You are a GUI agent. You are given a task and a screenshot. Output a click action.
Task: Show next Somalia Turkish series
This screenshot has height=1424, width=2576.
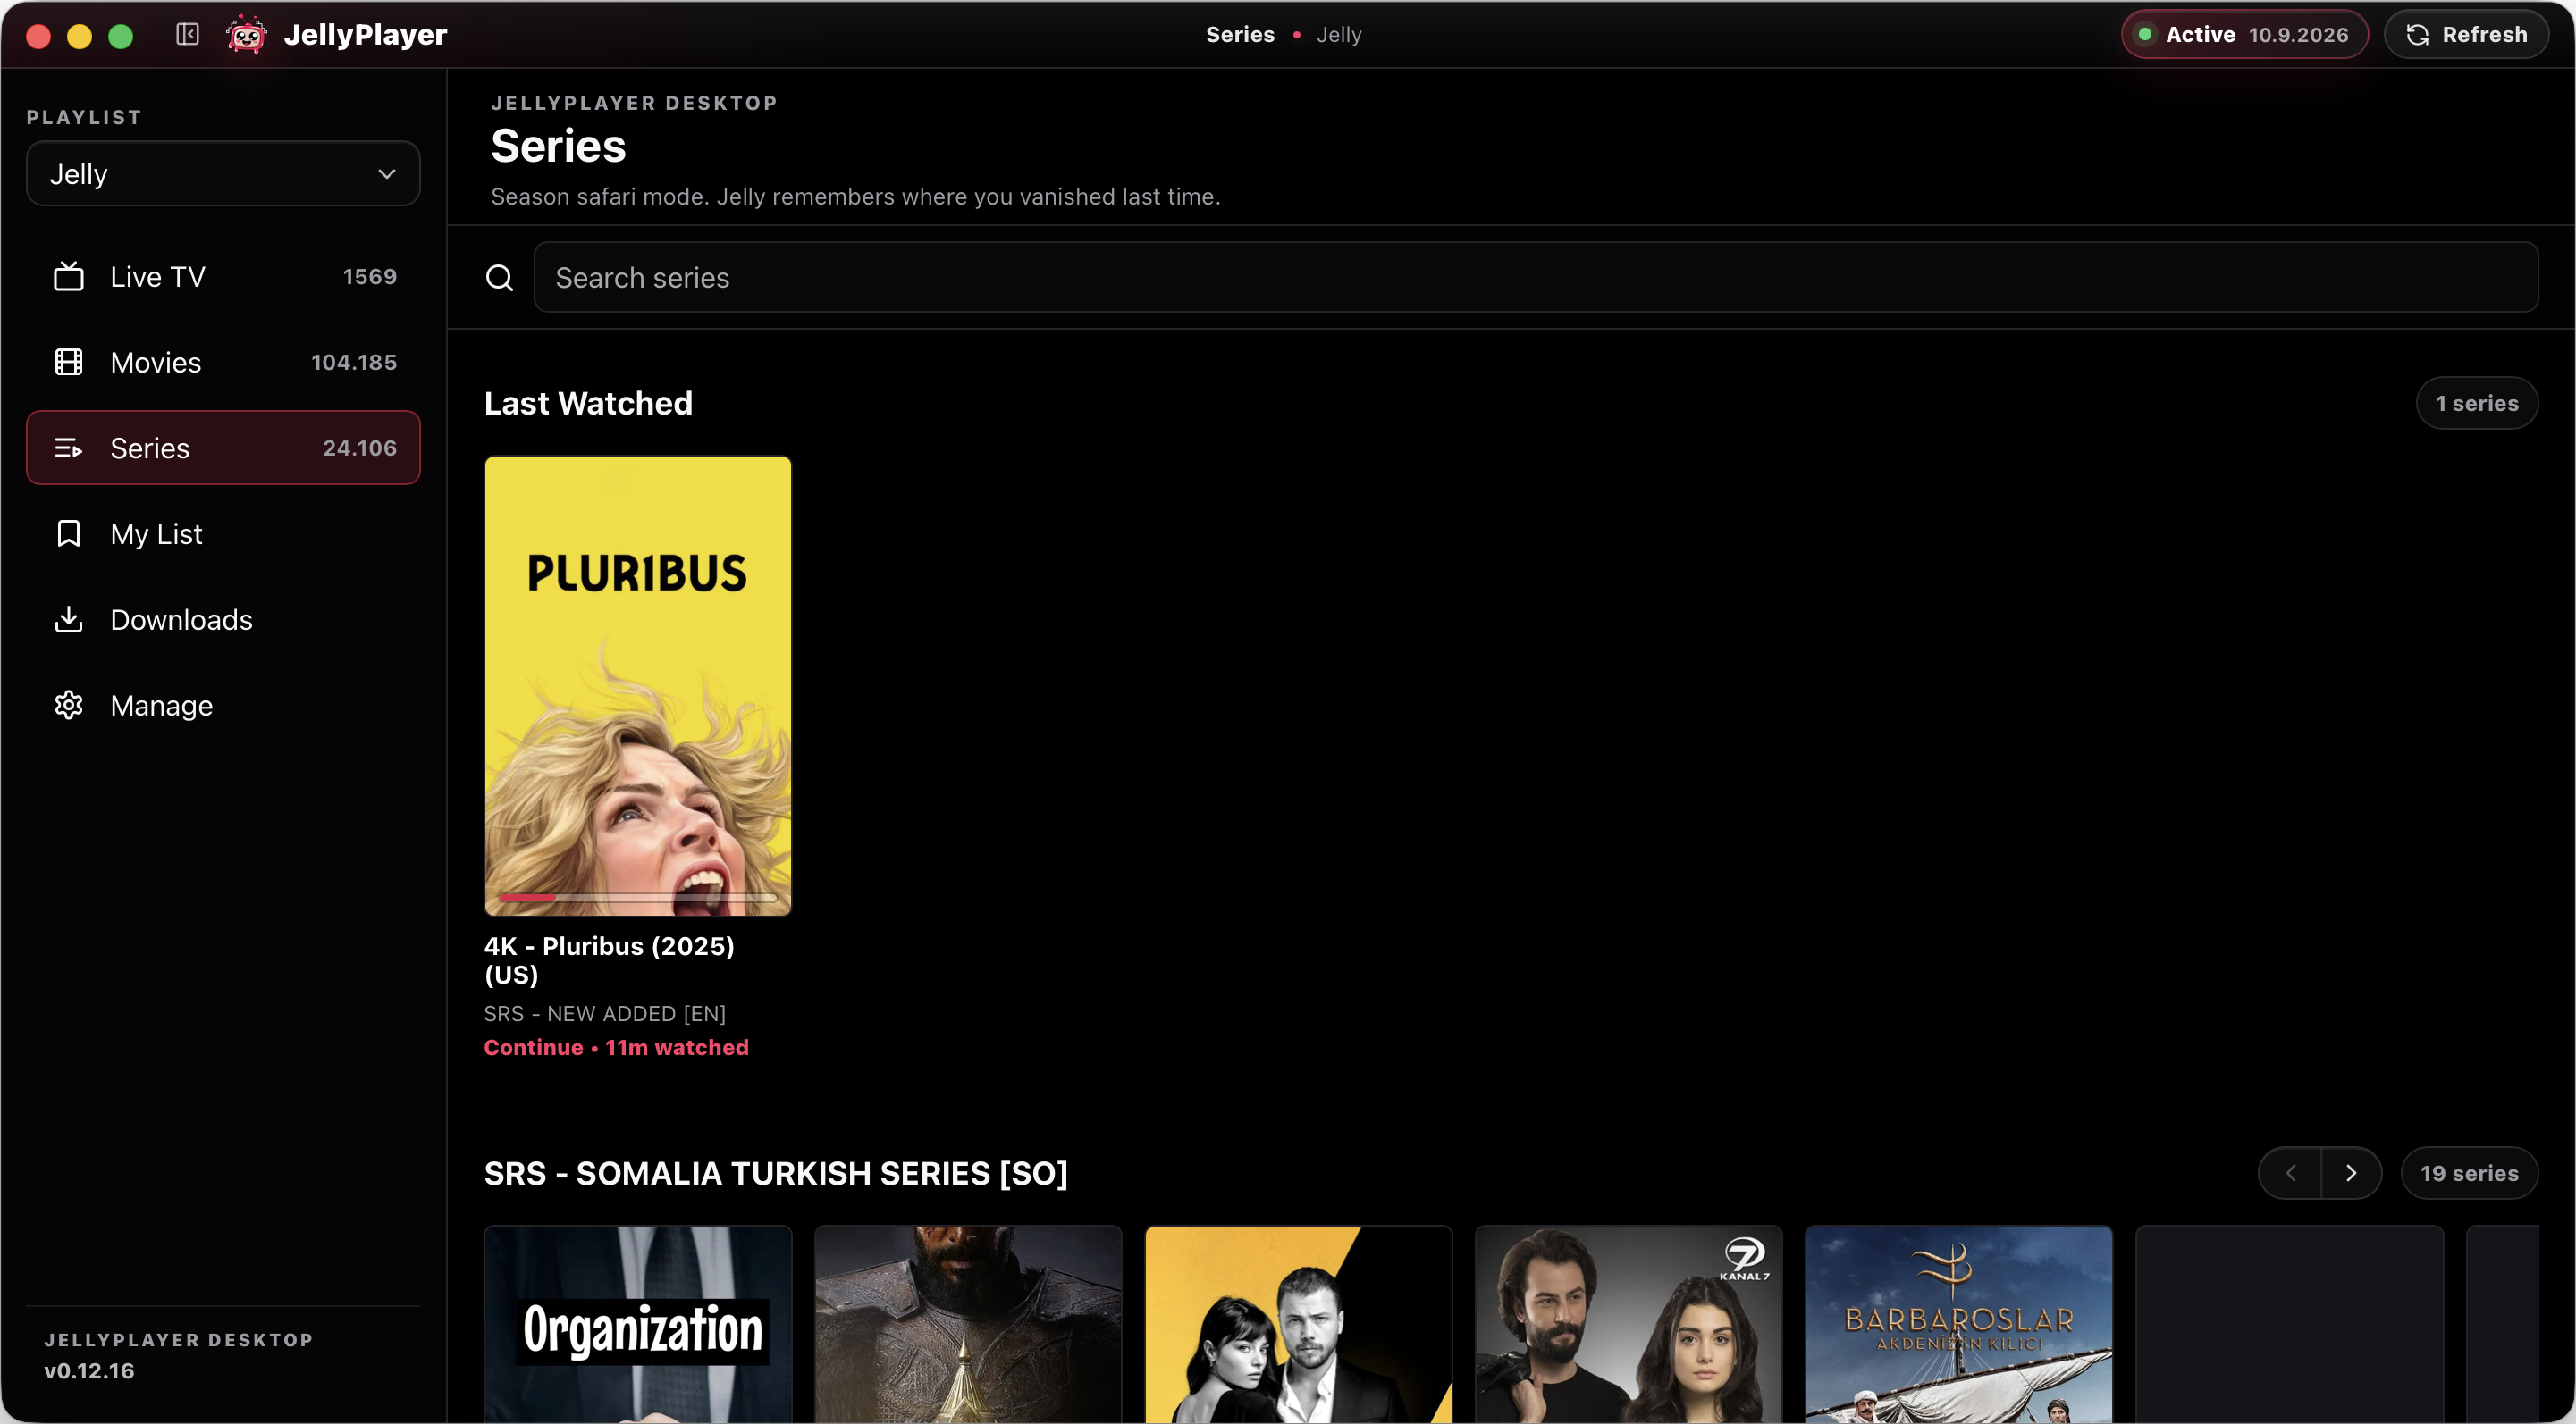pyautogui.click(x=2351, y=1173)
